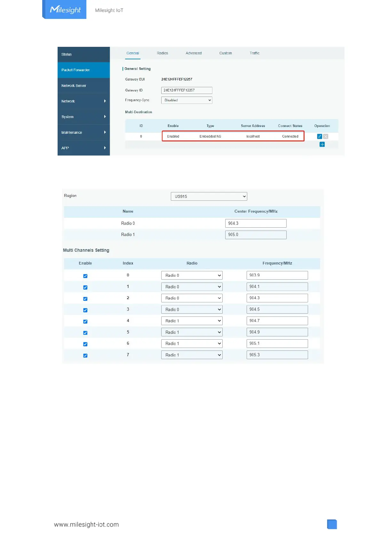381x540 pixels.
Task: Click the Radio 0 center frequency field
Action: 256,224
